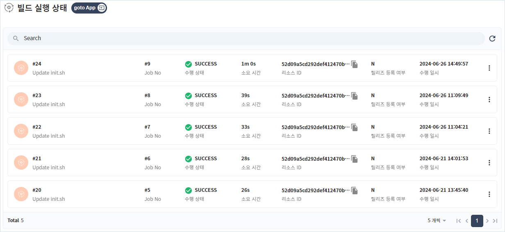Copy resource ID of build #24
This screenshot has height=232, width=505.
pyautogui.click(x=355, y=64)
